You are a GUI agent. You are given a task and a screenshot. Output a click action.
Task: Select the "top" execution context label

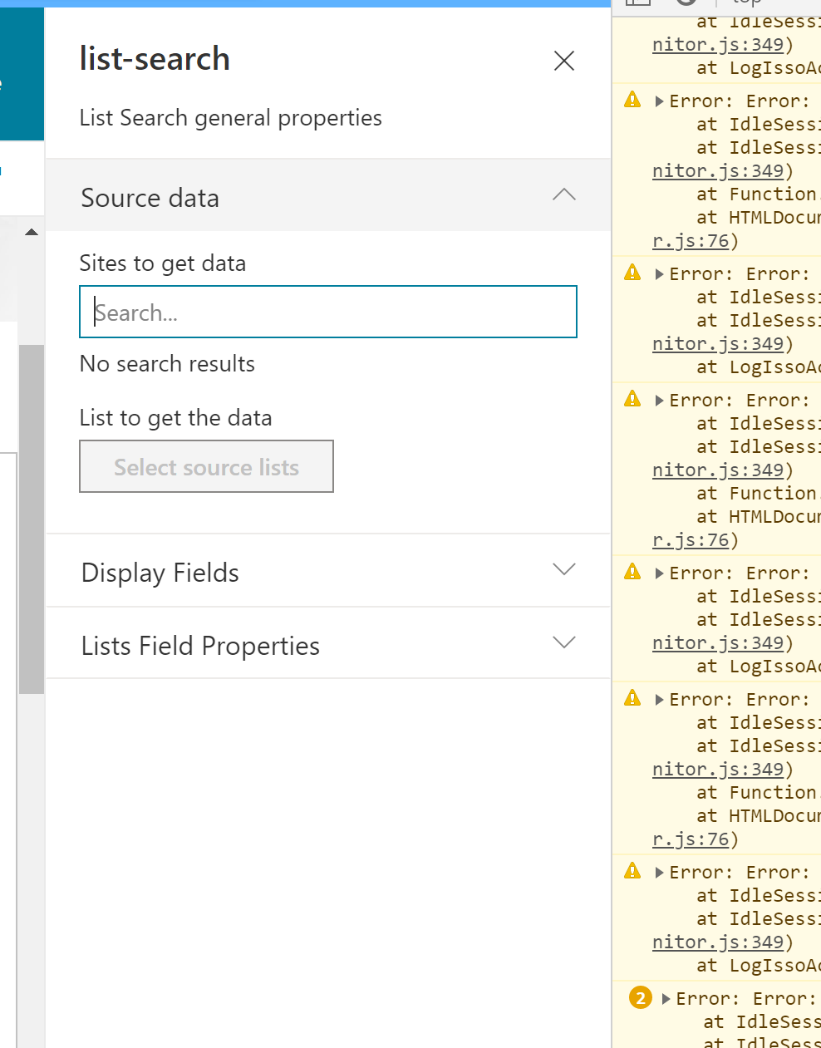pos(745,2)
